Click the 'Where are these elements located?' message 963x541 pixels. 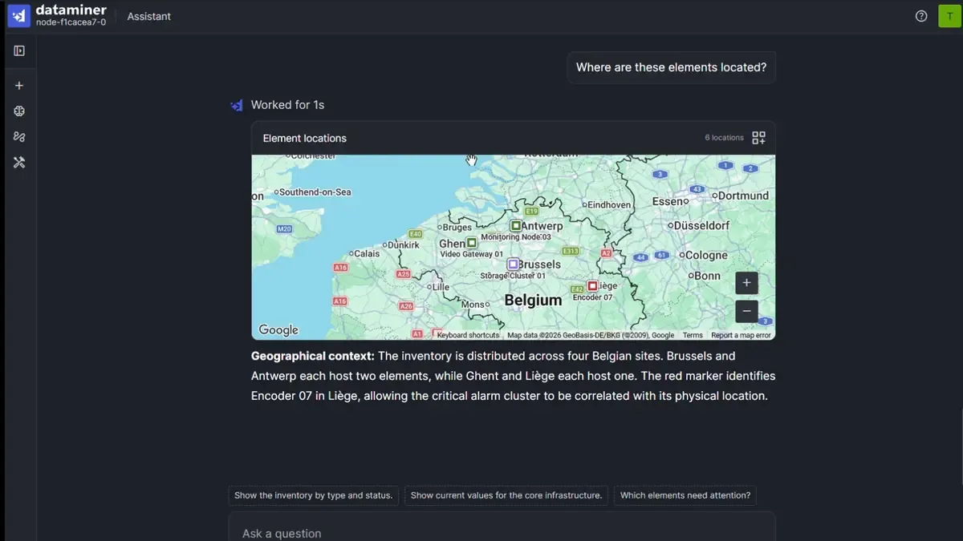671,67
